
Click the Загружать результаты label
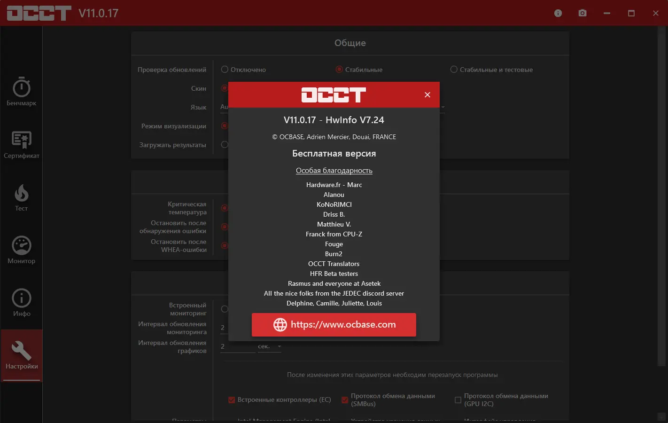pos(173,145)
